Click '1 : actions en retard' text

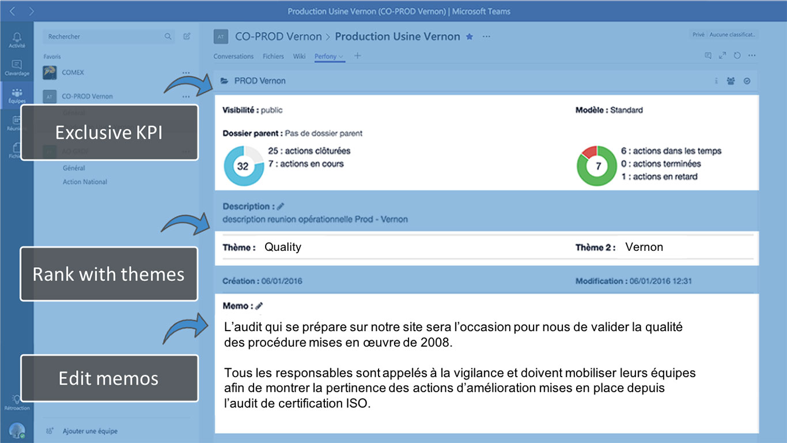(659, 177)
